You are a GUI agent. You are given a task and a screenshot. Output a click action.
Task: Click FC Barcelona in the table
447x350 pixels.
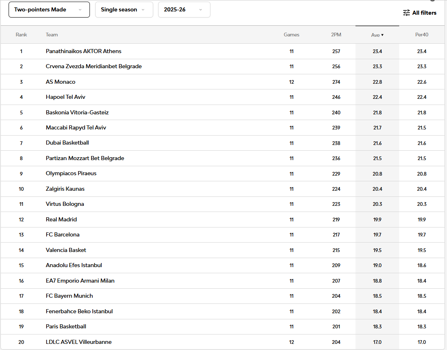(x=63, y=235)
